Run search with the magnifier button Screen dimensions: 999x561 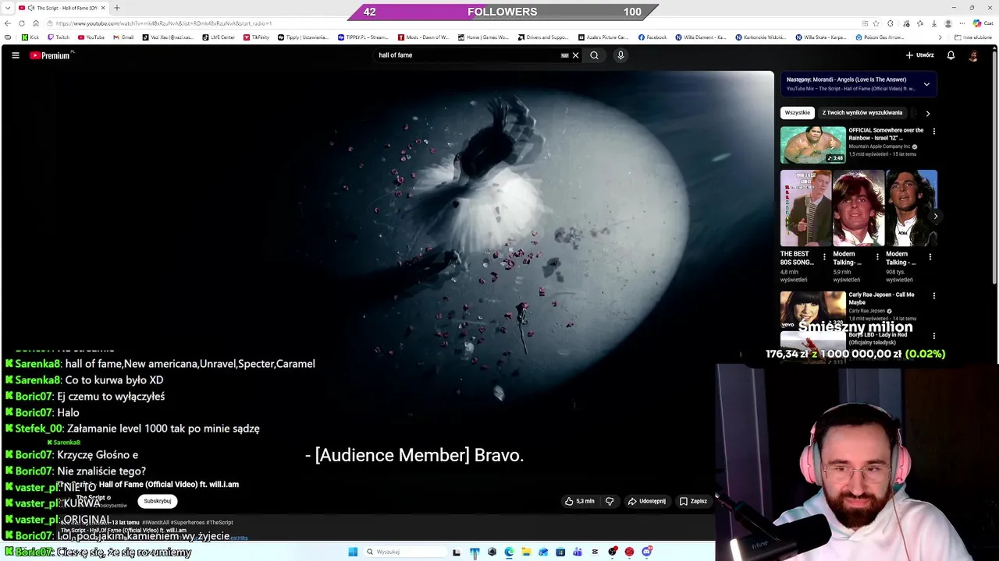594,55
